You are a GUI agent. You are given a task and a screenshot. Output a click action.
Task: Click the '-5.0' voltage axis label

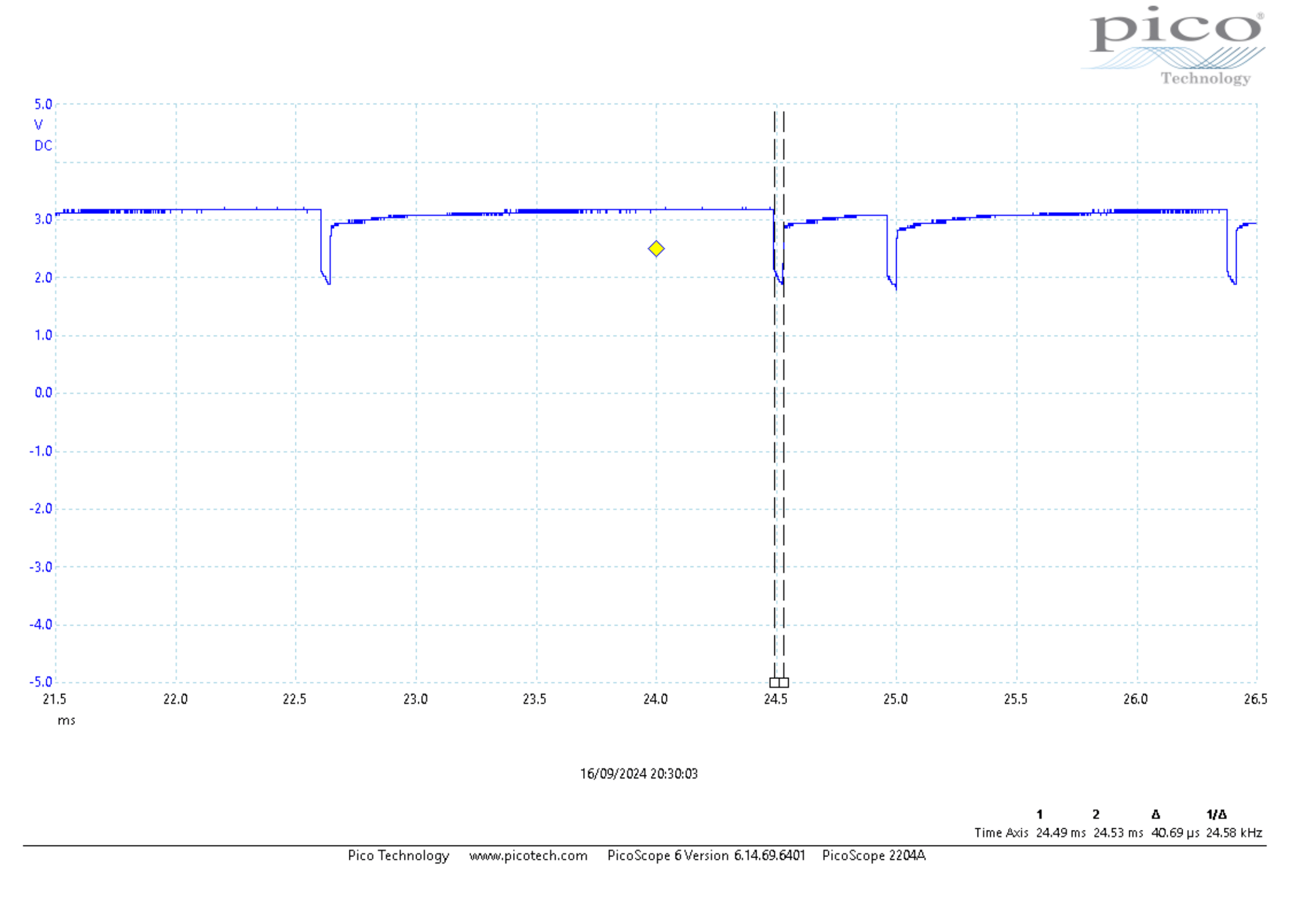(41, 682)
